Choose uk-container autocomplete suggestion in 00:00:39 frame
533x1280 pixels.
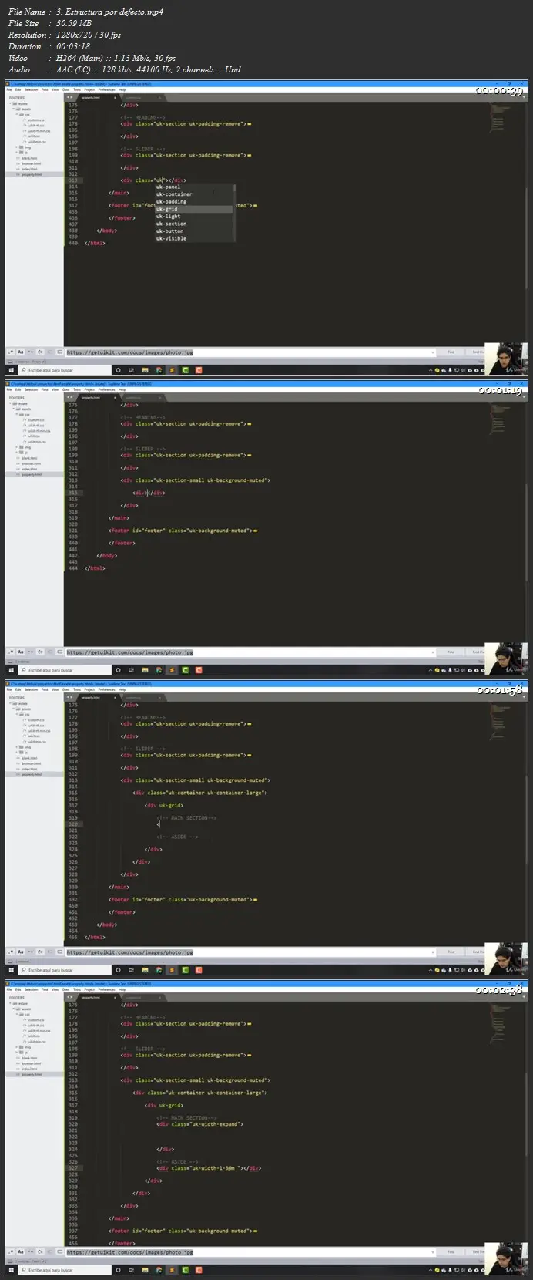(x=193, y=194)
